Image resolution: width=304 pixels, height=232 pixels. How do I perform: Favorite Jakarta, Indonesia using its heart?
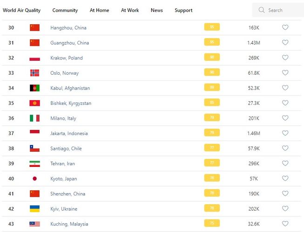coord(285,133)
